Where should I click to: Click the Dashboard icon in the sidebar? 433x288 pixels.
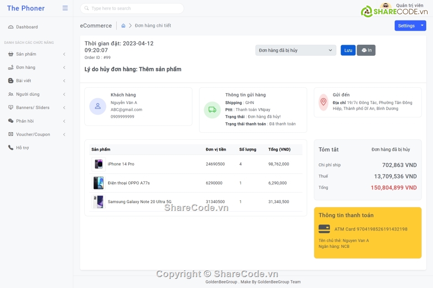pos(11,27)
